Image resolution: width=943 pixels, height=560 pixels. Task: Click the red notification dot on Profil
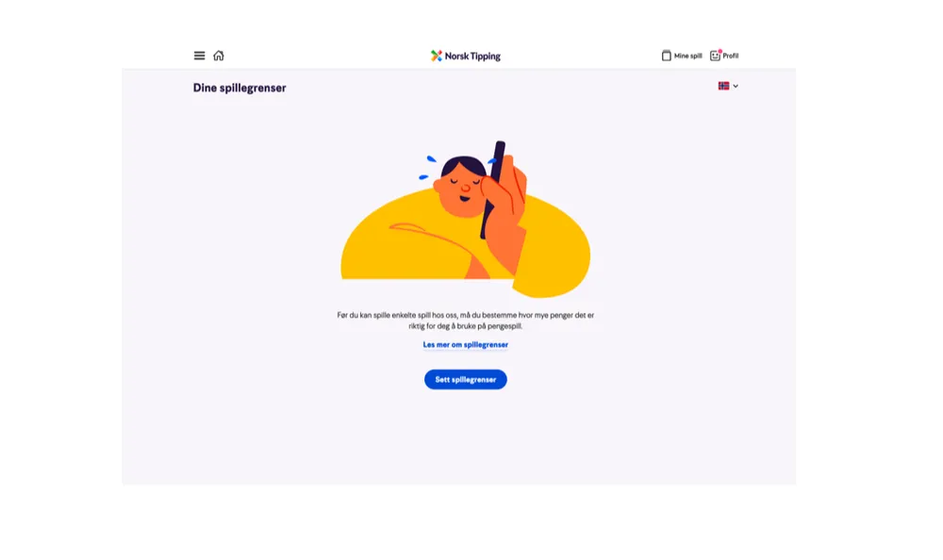[720, 52]
